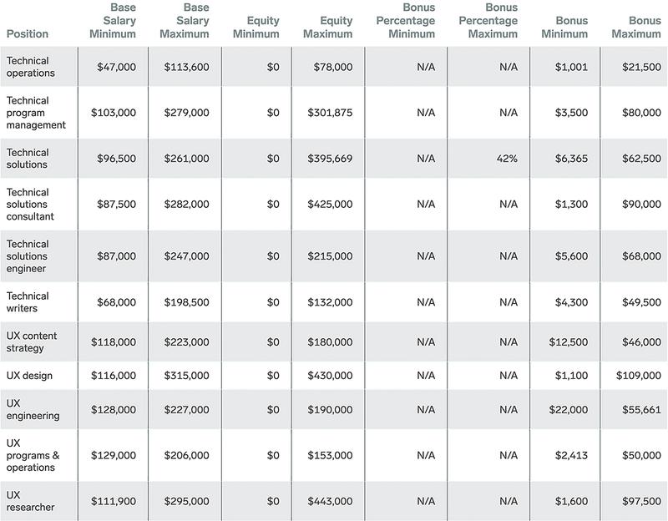Click the UX design row label
The width and height of the screenshot is (668, 521).
(x=29, y=376)
